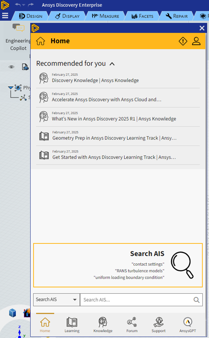The width and height of the screenshot is (209, 338).
Task: Collapse the Recommended for you section
Action: click(x=112, y=64)
